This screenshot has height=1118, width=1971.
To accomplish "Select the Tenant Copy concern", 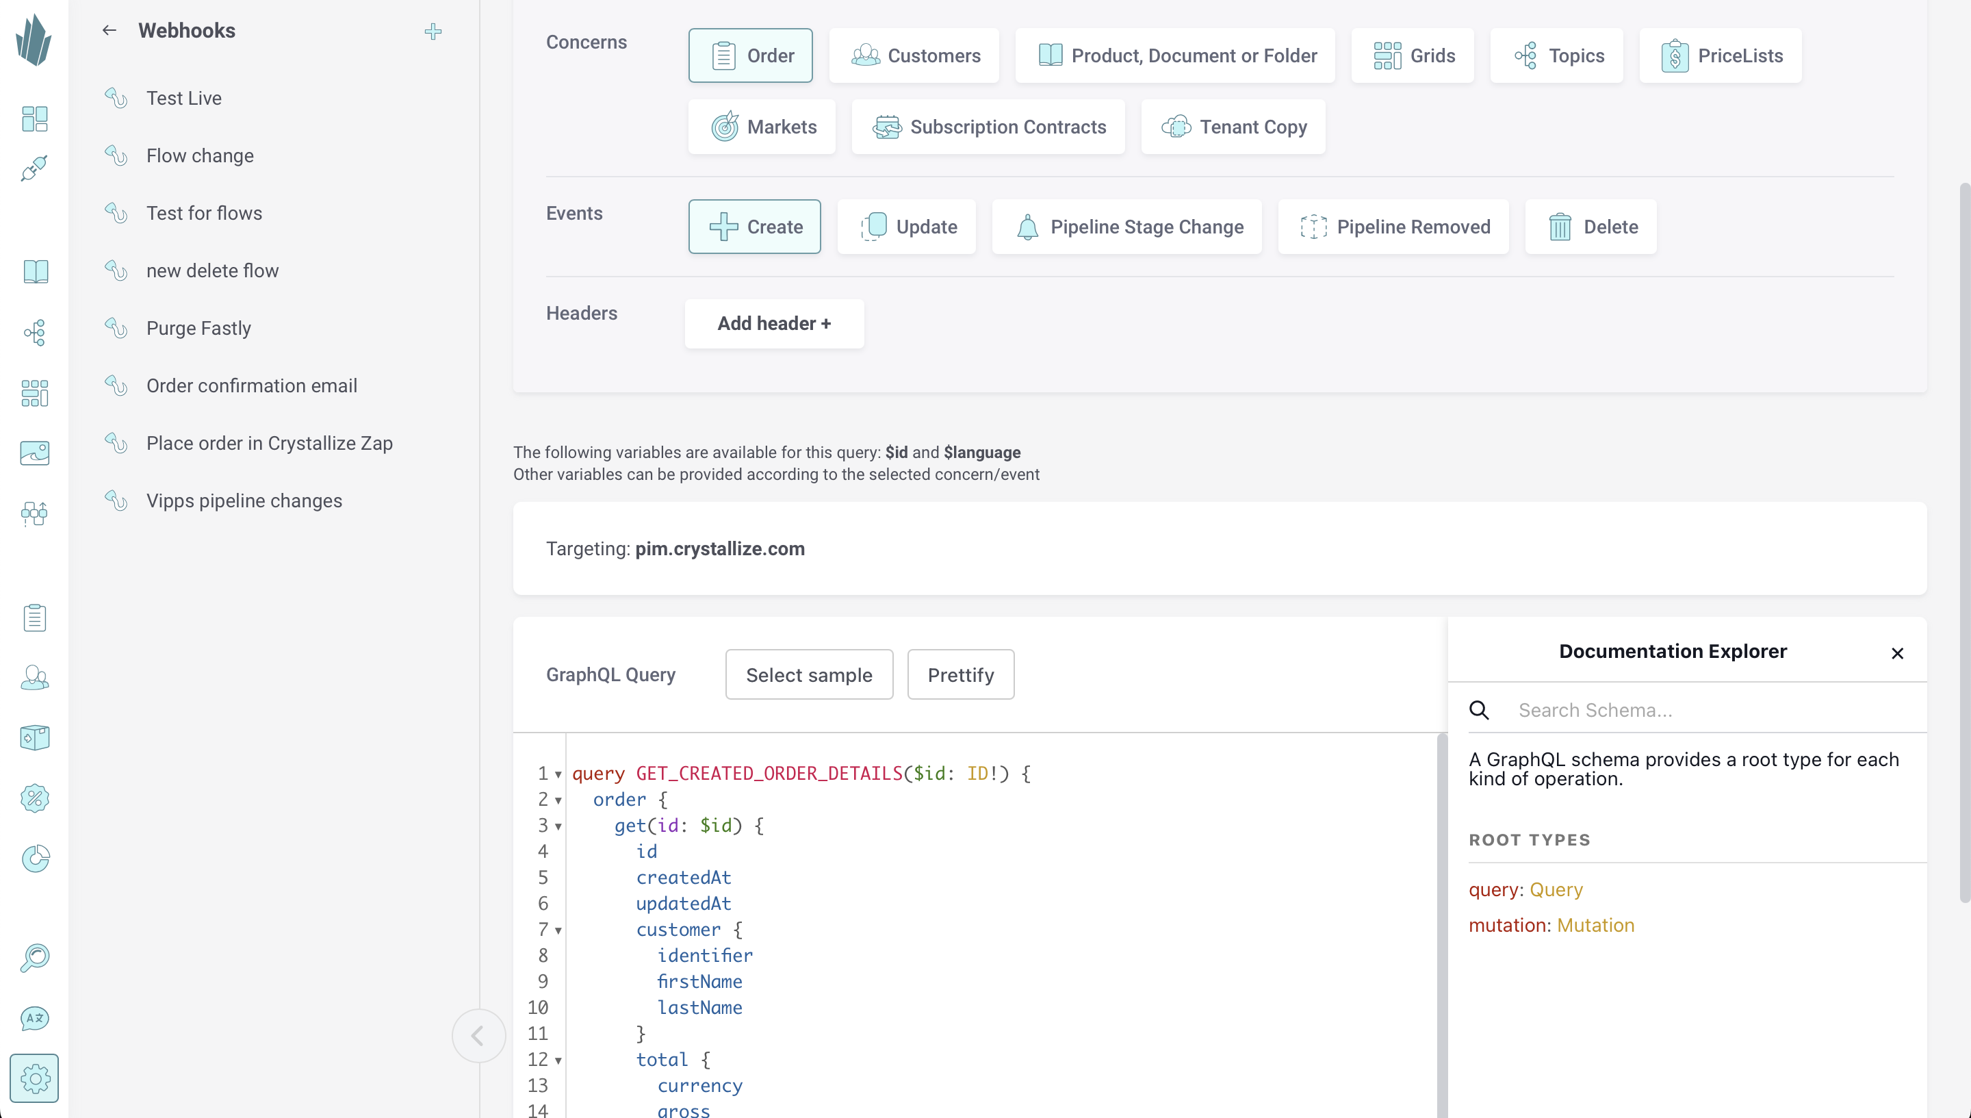I will [1233, 127].
